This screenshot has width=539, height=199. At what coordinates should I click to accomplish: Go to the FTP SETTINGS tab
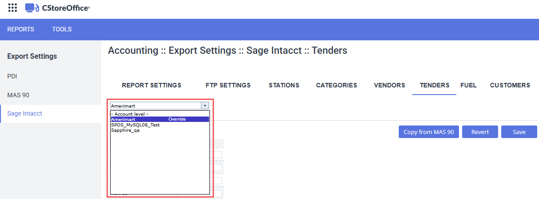(x=228, y=85)
